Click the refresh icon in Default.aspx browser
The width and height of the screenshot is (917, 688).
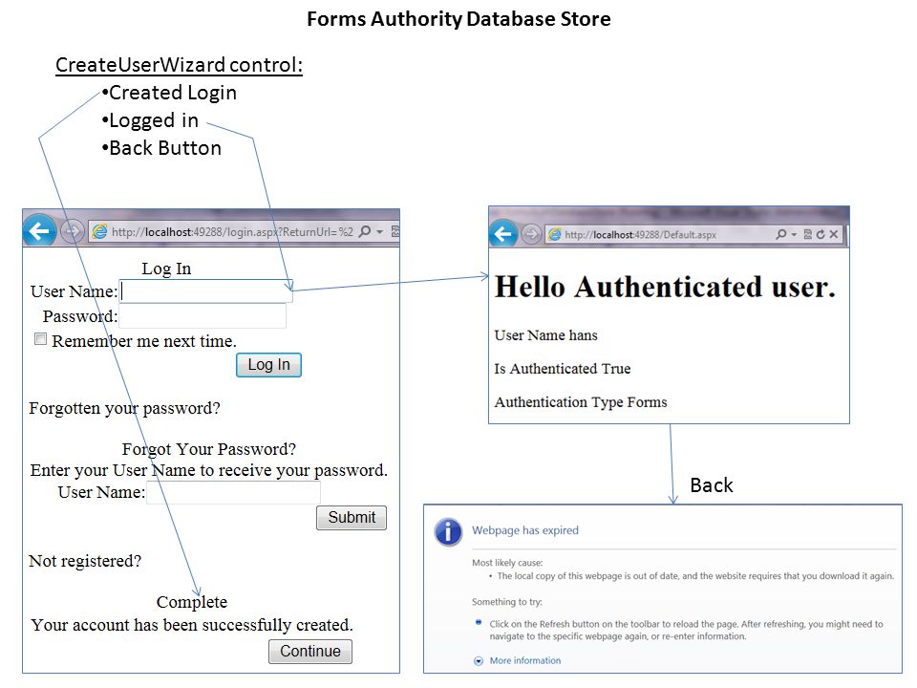pos(821,234)
